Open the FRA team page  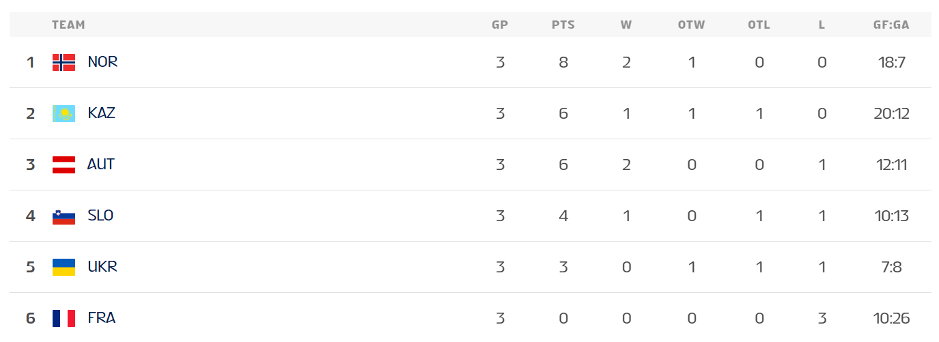pos(102,318)
